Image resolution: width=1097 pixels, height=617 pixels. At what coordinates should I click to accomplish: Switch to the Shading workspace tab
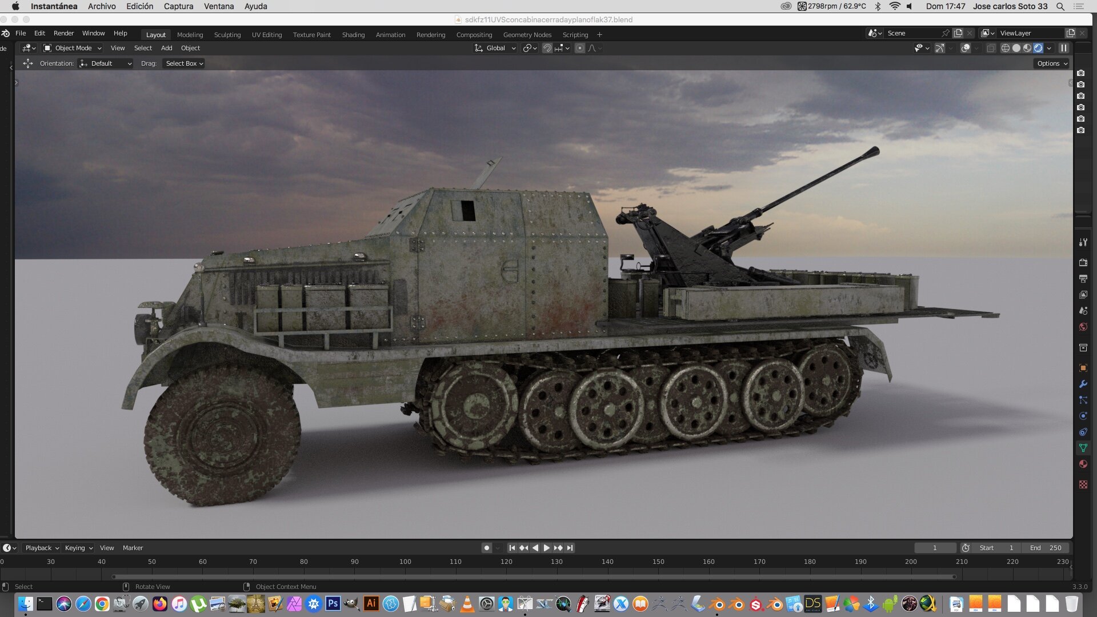point(353,35)
